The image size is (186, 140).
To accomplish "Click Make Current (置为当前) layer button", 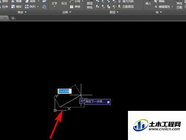I will [126, 1].
